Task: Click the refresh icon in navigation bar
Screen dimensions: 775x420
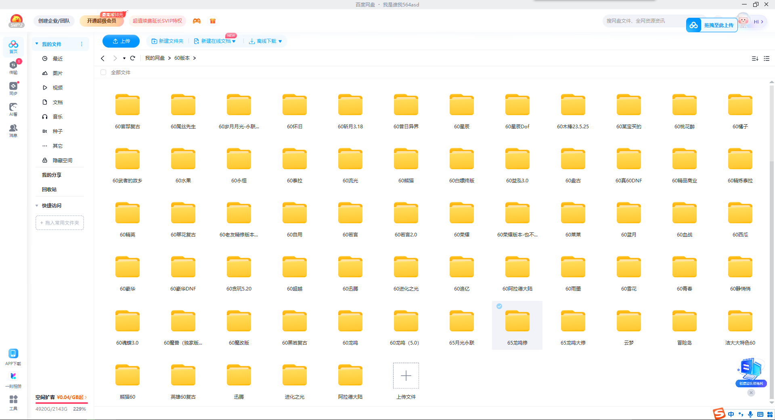Action: click(132, 58)
